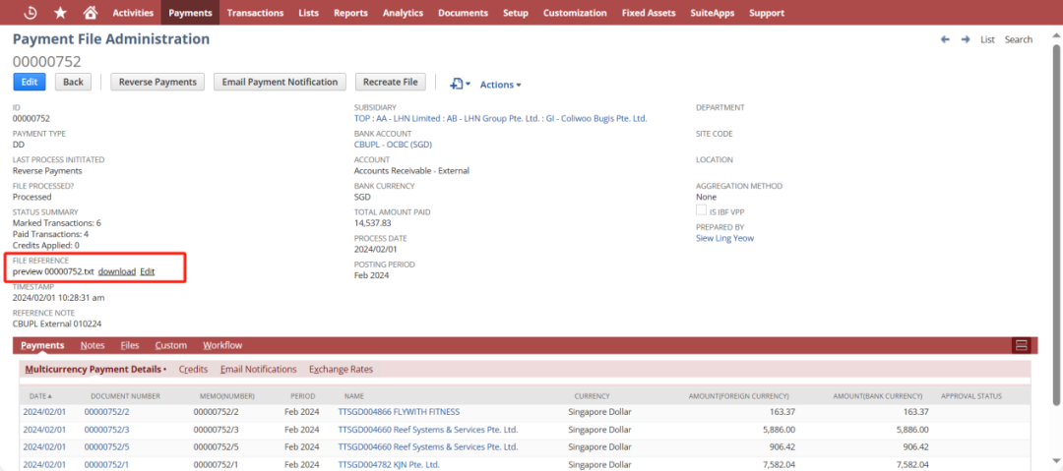Click the Document Number column header
Screen dimensions: 1063x471
125,395
